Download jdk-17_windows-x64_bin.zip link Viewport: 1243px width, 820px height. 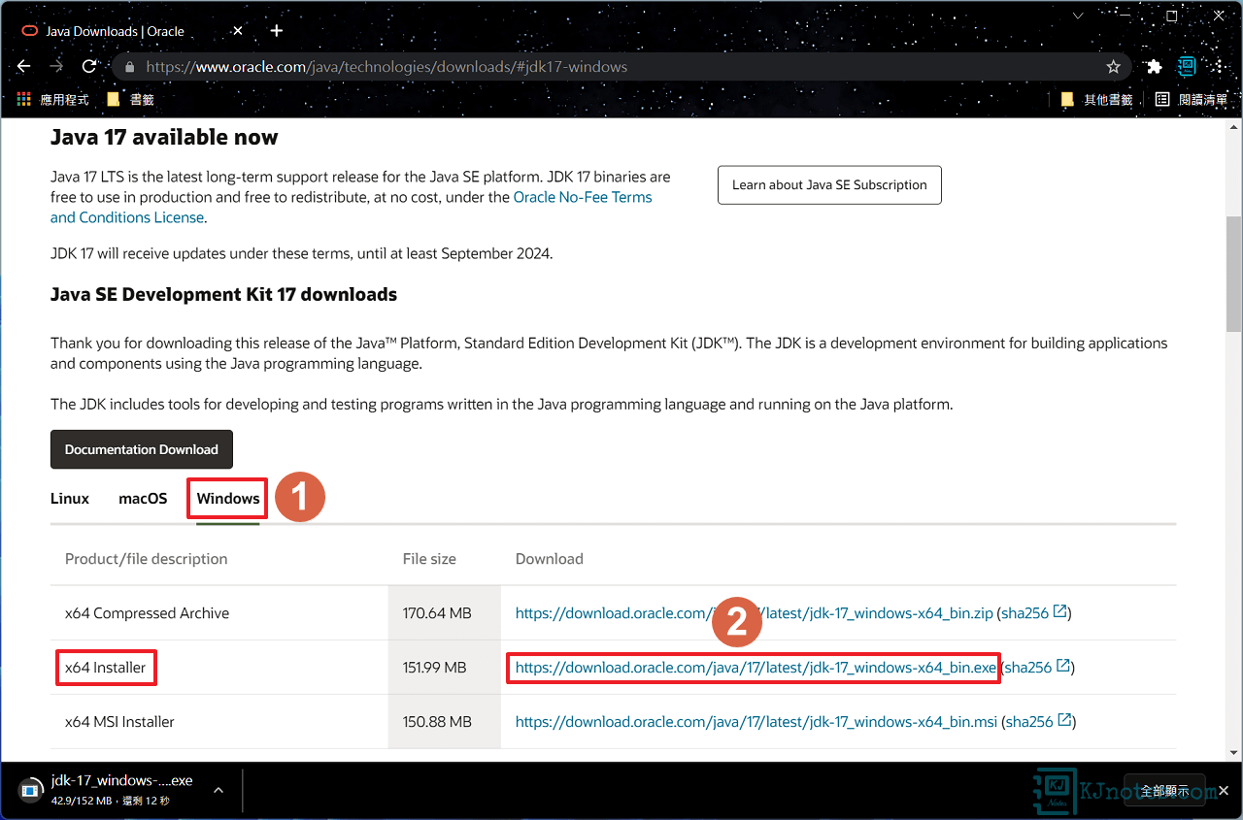tap(755, 613)
